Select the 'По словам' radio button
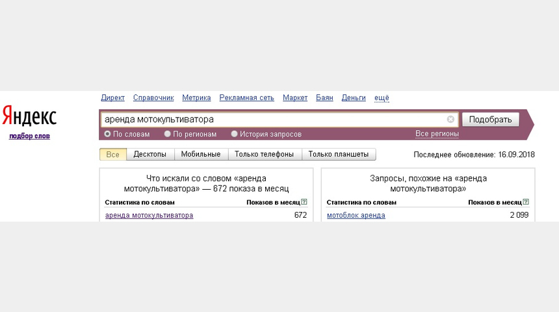Viewport: 559px width, 312px height. point(107,134)
